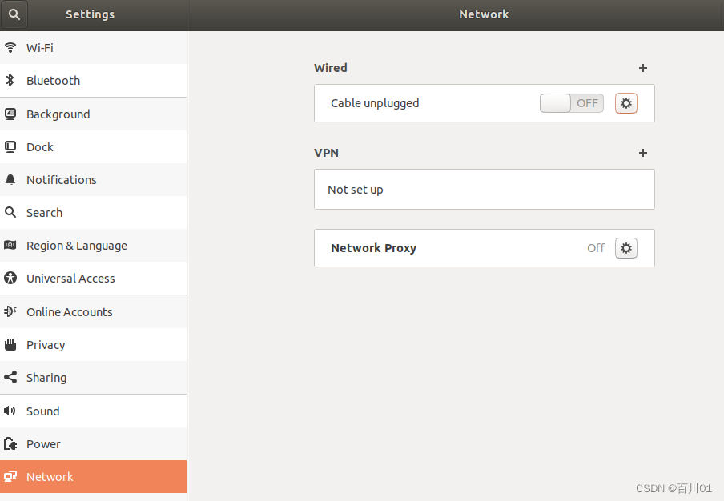Image resolution: width=724 pixels, height=501 pixels.
Task: Open the Settings search button
Action: point(14,14)
